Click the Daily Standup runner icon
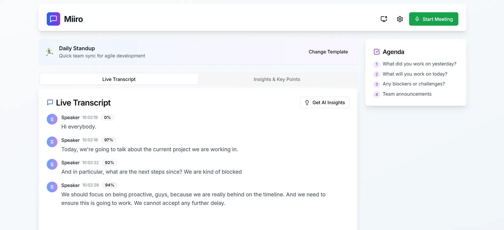The image size is (504, 230). pos(49,52)
